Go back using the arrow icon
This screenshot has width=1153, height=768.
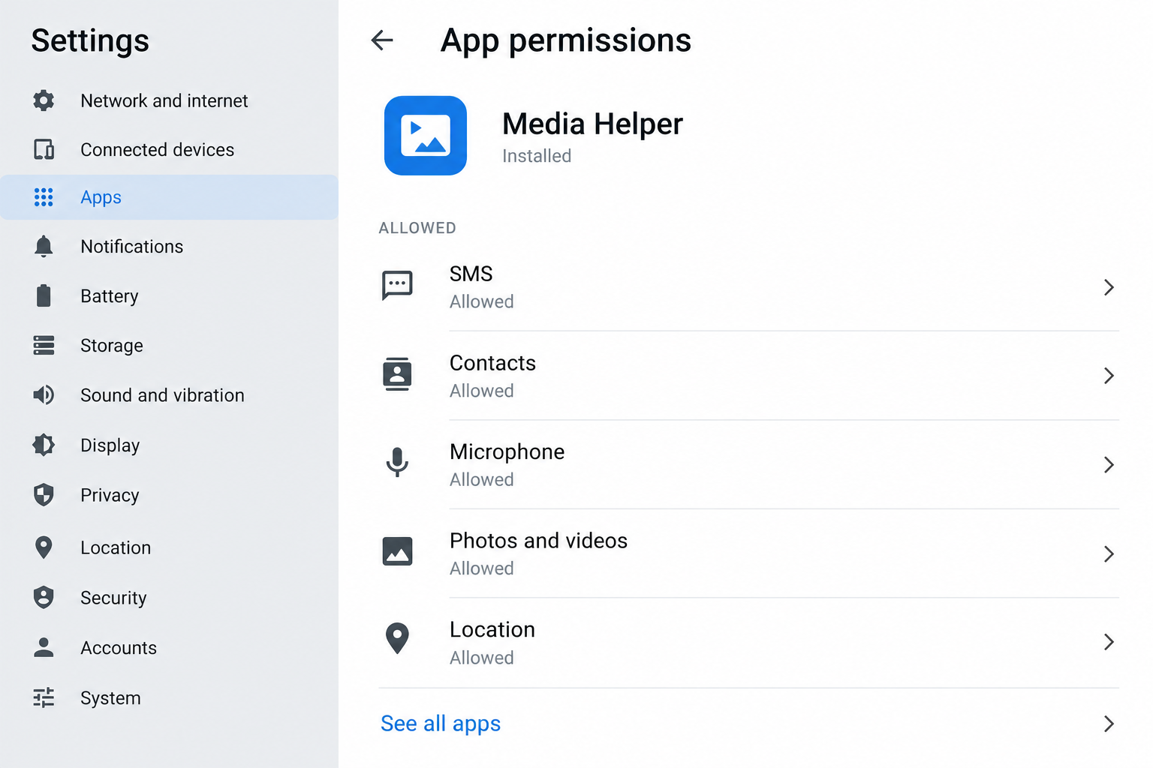click(x=382, y=40)
